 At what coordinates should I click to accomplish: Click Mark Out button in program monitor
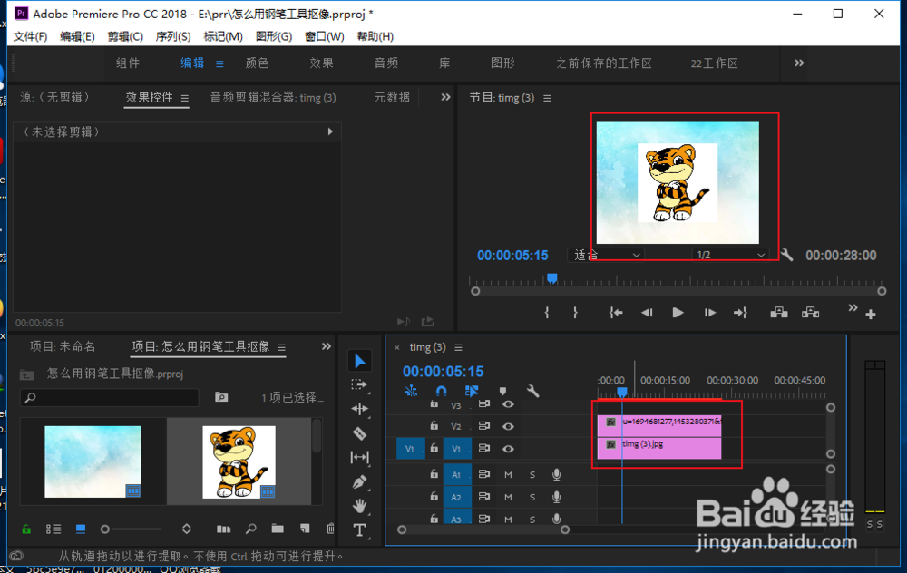tap(575, 313)
